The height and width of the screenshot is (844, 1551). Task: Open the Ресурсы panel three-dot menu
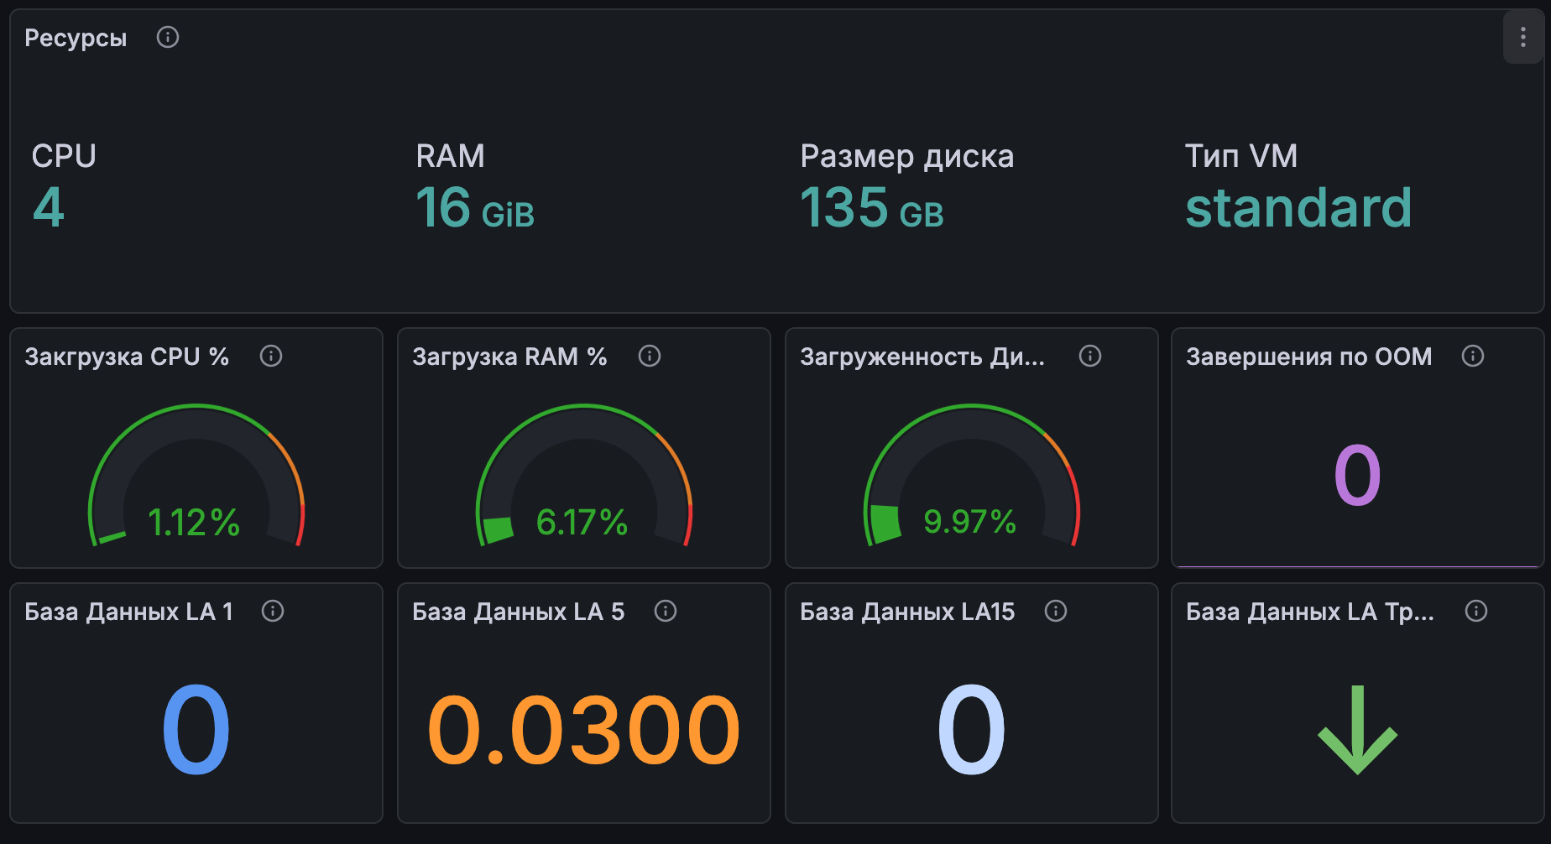pos(1522,37)
